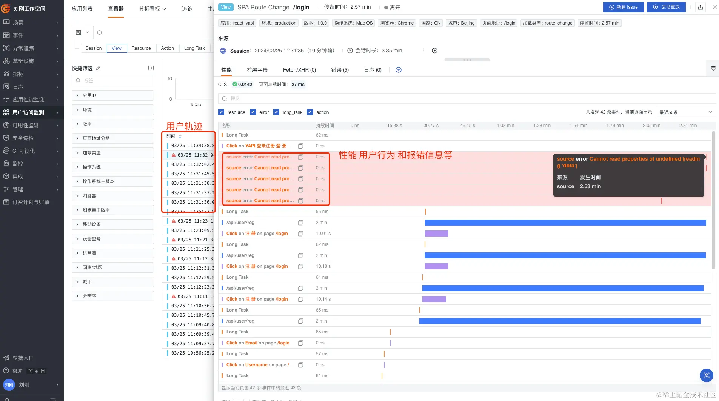719x401 pixels.
Task: Open 可用性监测 in the sidebar
Action: click(x=31, y=125)
